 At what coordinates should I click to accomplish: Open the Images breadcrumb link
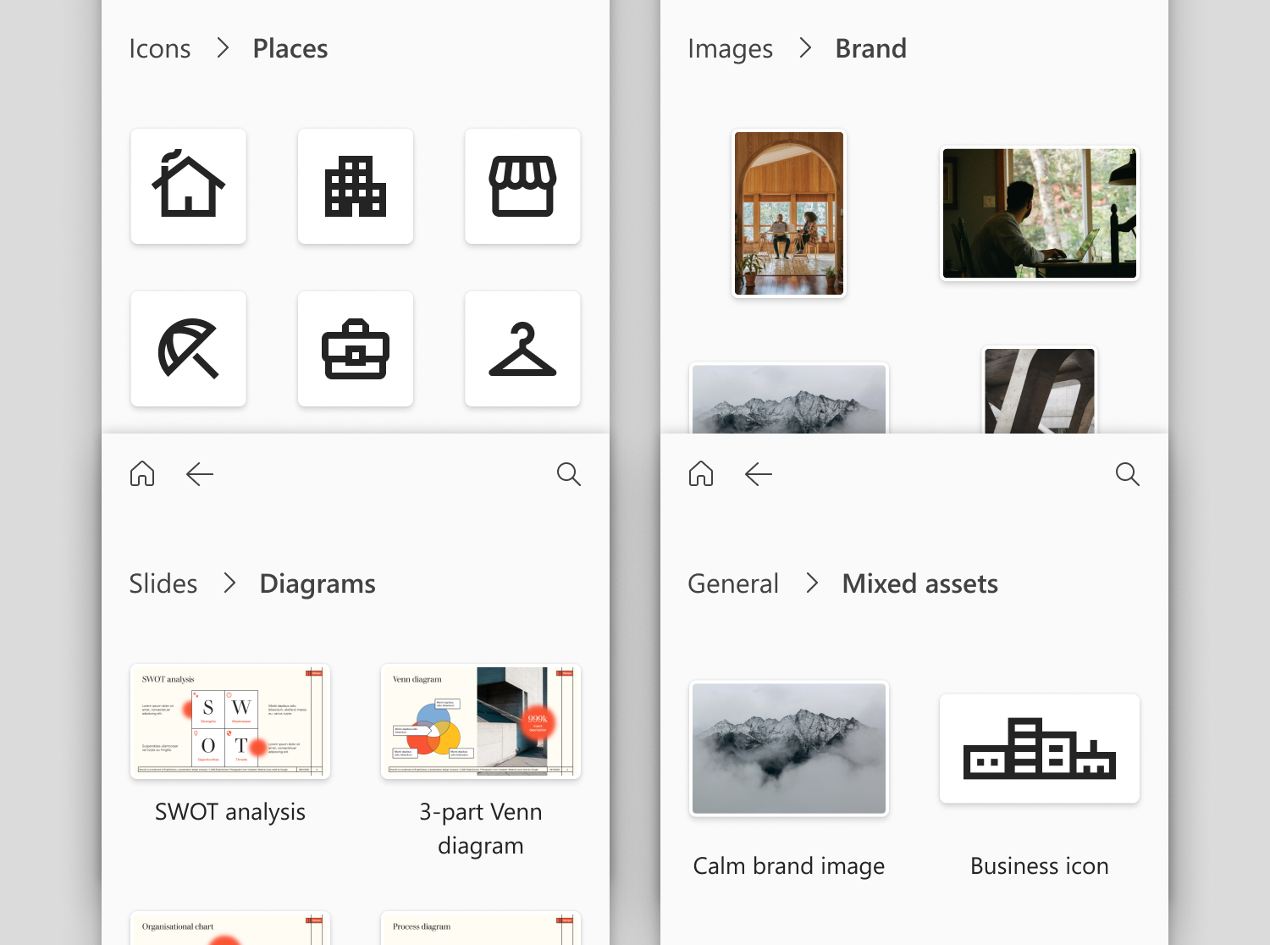[x=731, y=49]
